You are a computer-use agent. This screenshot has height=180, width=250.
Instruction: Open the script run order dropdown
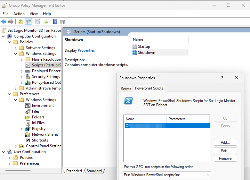coord(167,175)
